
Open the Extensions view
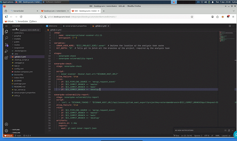[6, 58]
